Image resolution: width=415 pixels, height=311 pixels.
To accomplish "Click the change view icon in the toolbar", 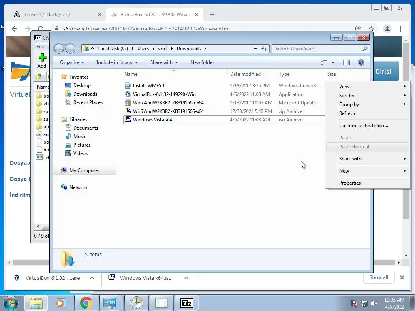I will tap(324, 62).
